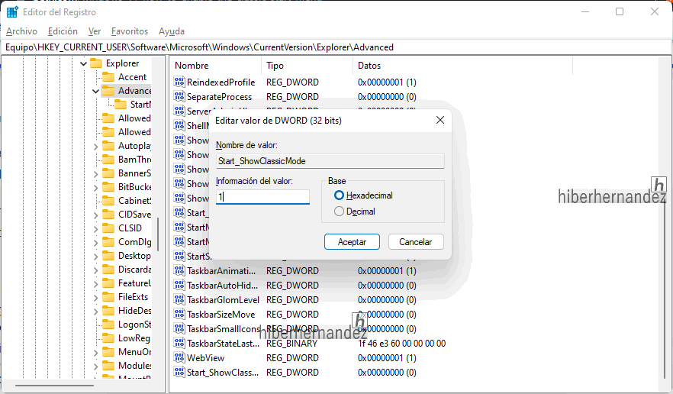Click the BitBucket folder icon

coord(108,187)
